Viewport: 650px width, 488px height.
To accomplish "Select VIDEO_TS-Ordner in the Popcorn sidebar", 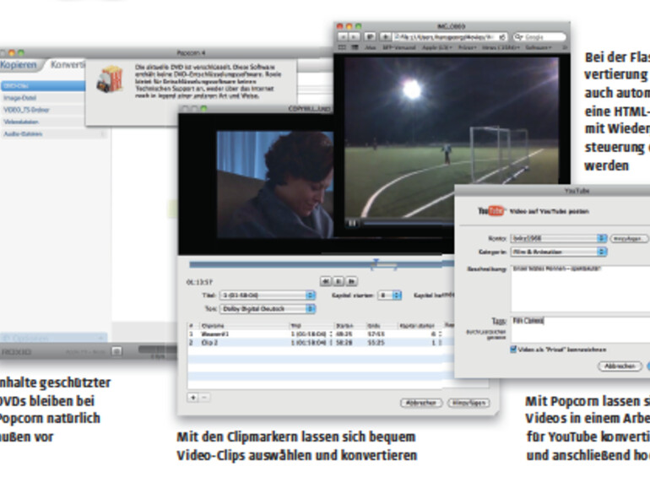I will pos(43,110).
